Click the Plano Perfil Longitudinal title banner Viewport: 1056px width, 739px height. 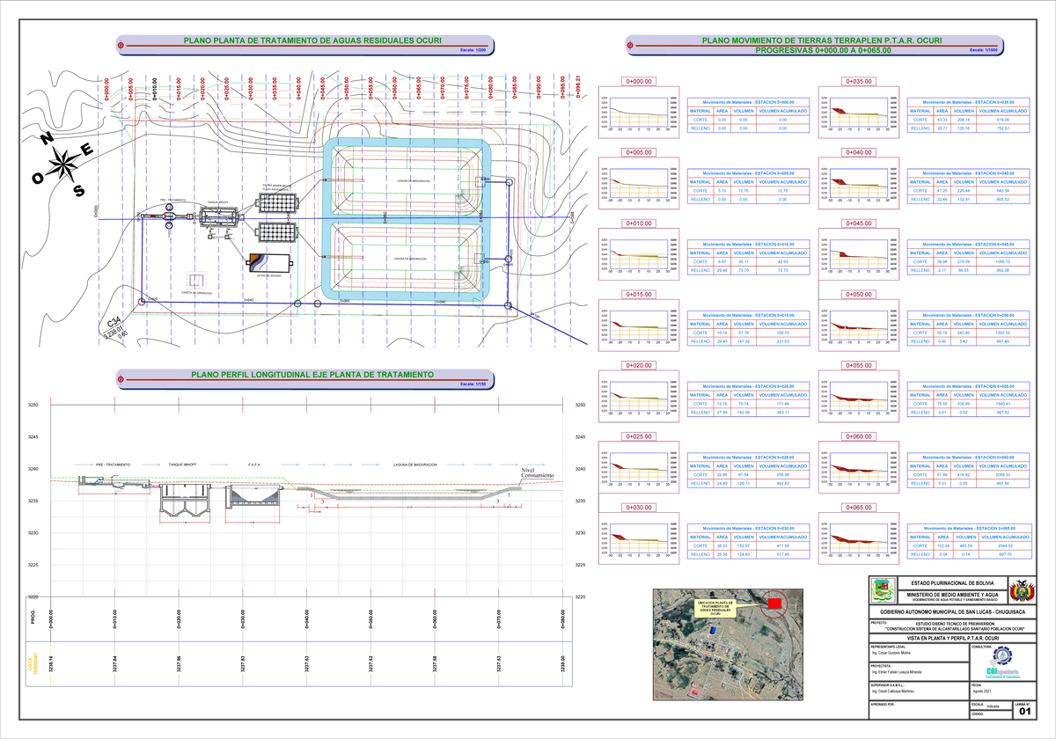coord(312,376)
